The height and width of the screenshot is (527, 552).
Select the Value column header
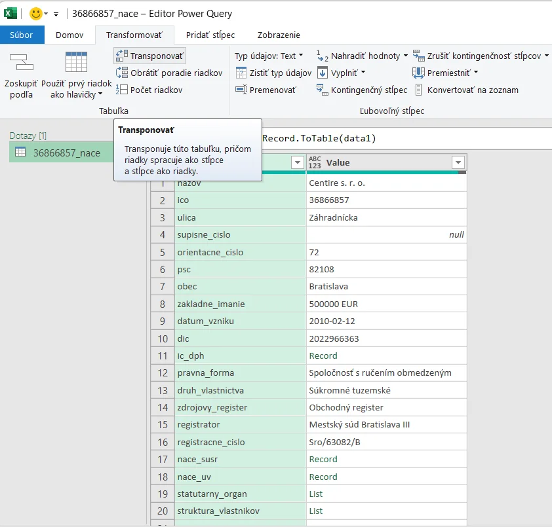(387, 162)
